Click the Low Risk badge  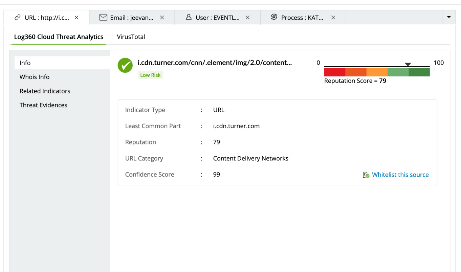150,75
